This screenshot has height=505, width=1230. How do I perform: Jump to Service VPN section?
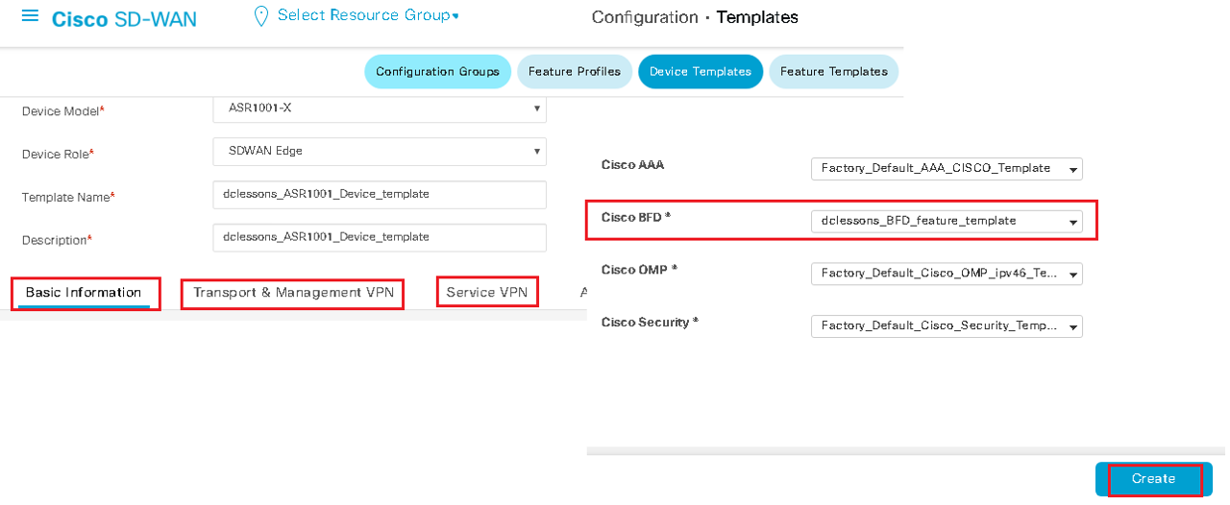(487, 292)
